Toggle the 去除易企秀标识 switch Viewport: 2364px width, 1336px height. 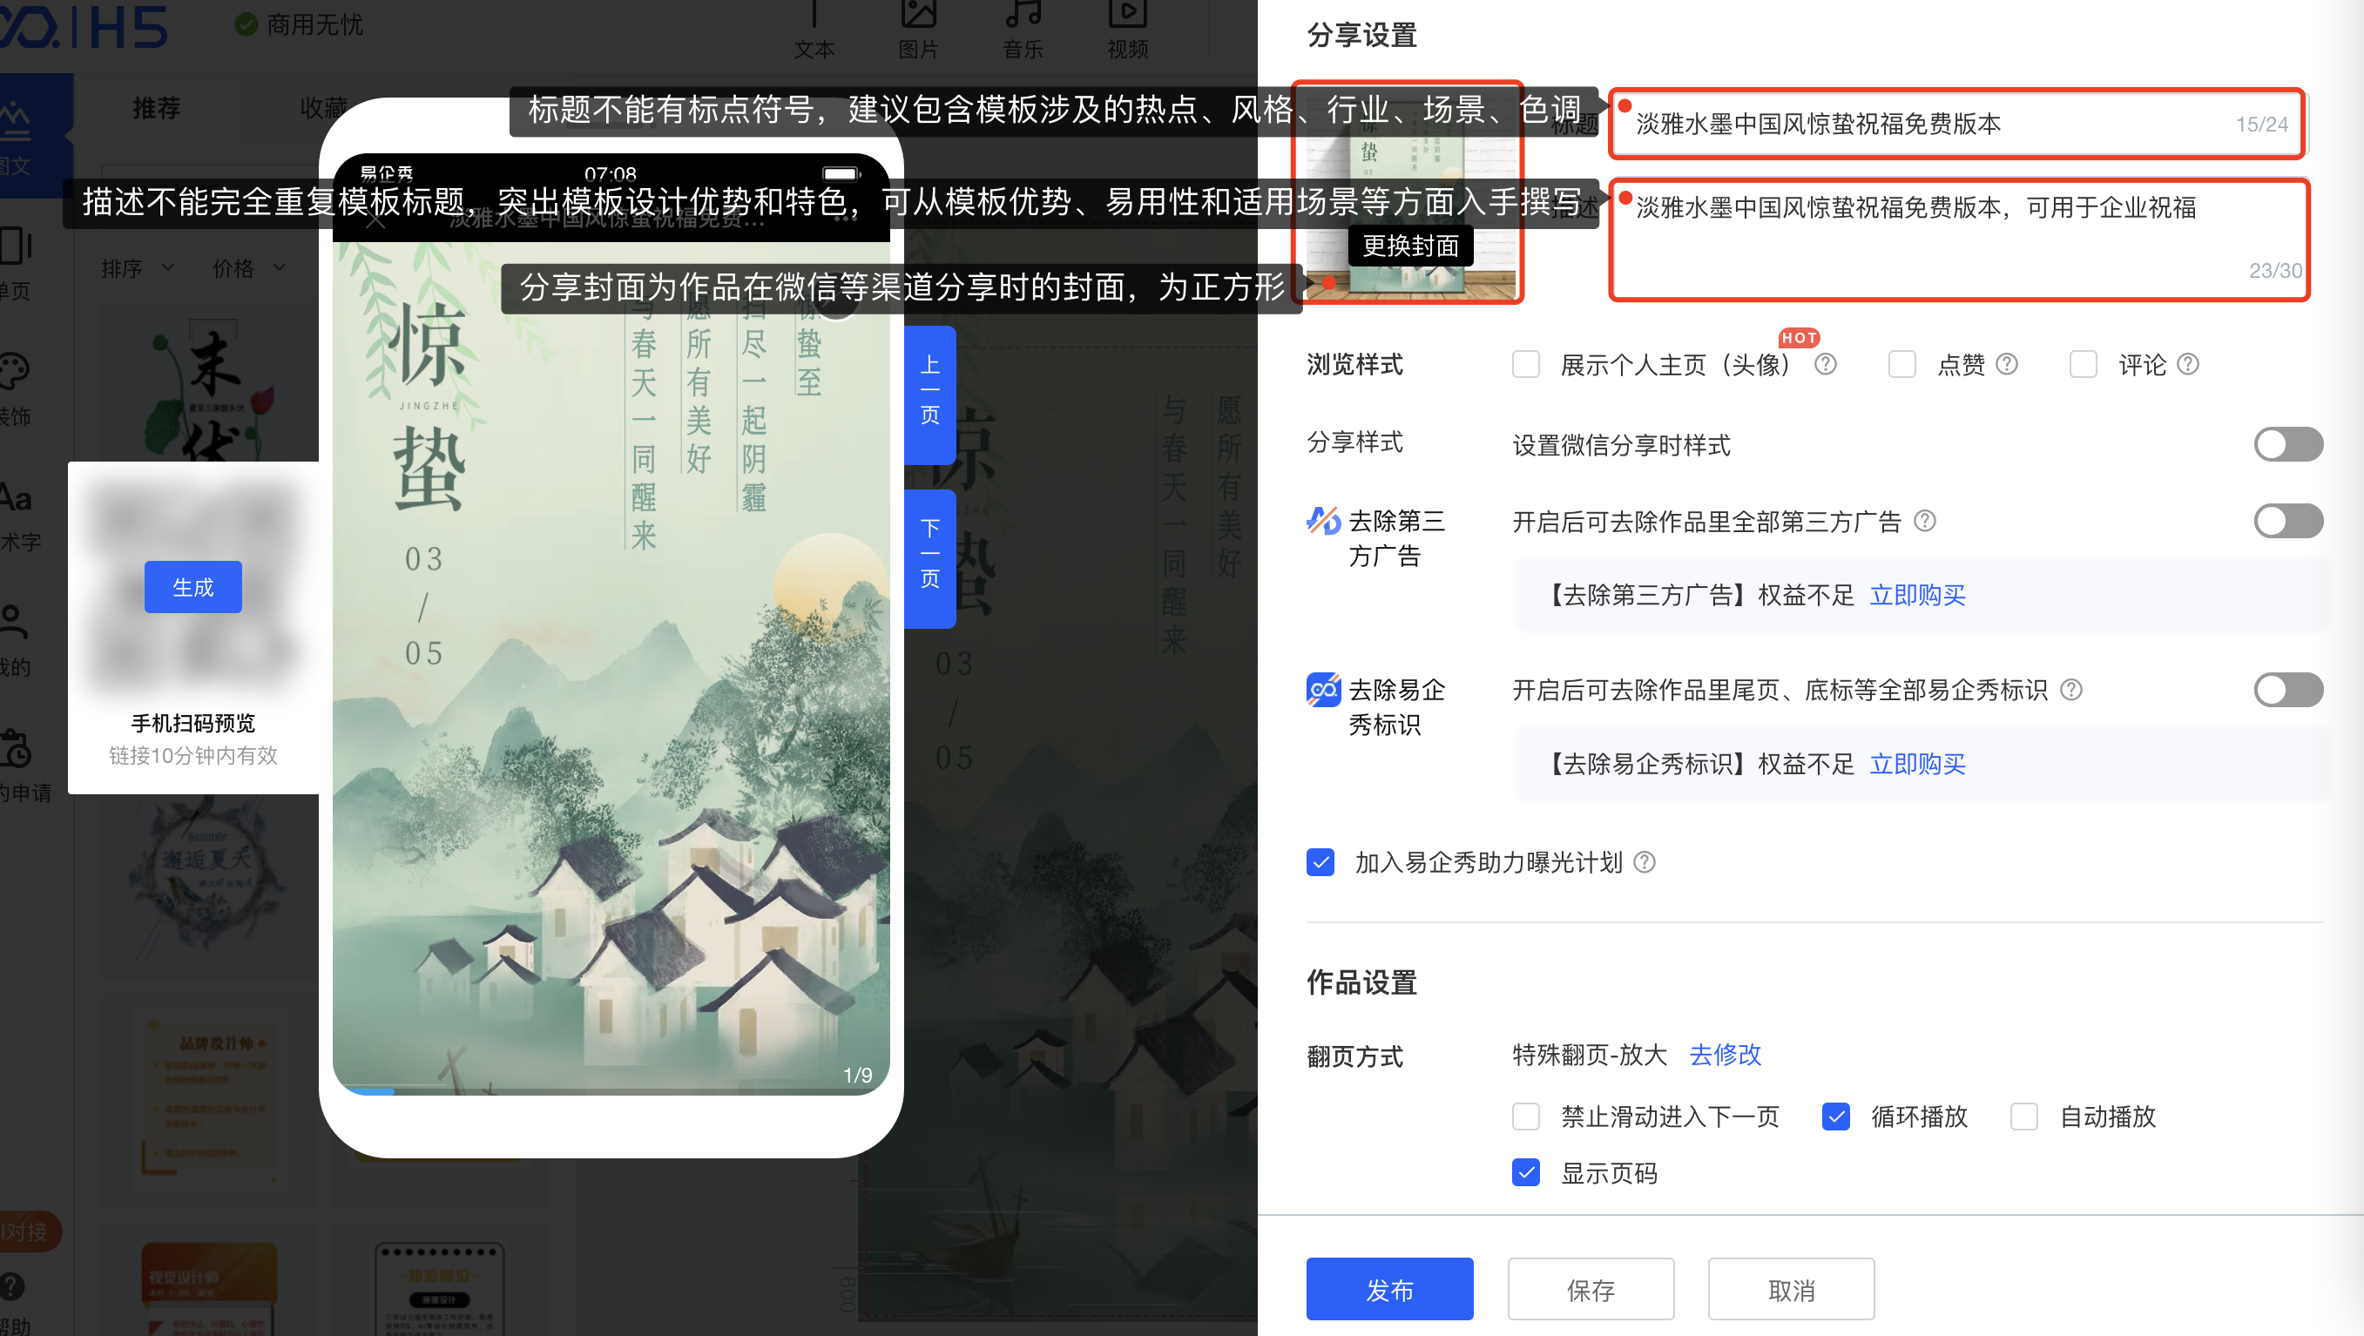[x=2288, y=690]
